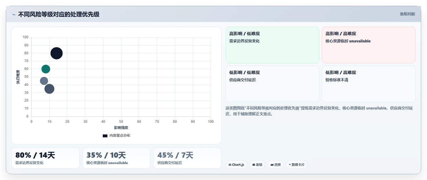The width and height of the screenshot is (427, 180).
Task: Click the 核心资源临时 unavailable text in the pink card
Action: point(348,41)
